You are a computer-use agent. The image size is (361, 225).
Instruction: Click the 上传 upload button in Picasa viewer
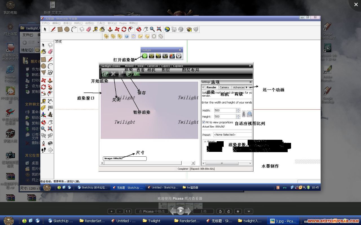click(x=204, y=211)
